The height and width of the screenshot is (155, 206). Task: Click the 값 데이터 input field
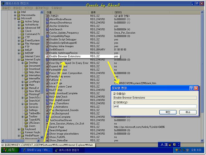point(155,106)
